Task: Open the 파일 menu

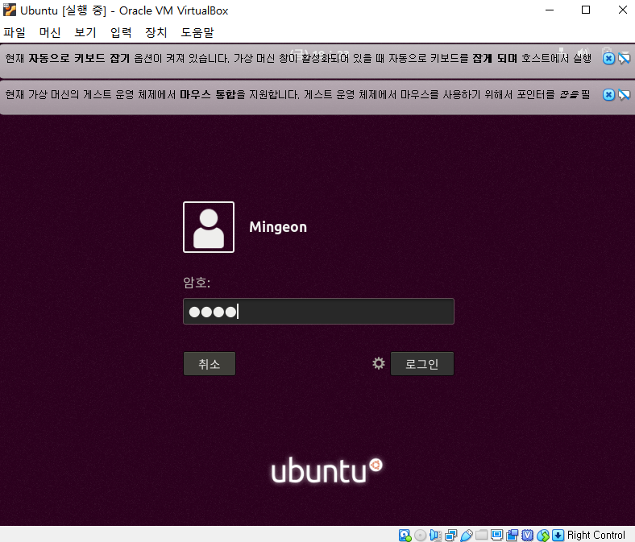Action: (15, 32)
